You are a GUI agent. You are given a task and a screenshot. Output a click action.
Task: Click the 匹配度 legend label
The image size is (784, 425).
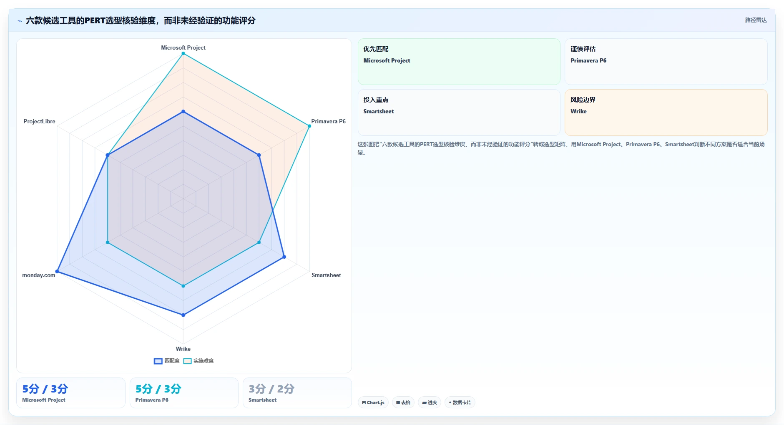point(172,361)
